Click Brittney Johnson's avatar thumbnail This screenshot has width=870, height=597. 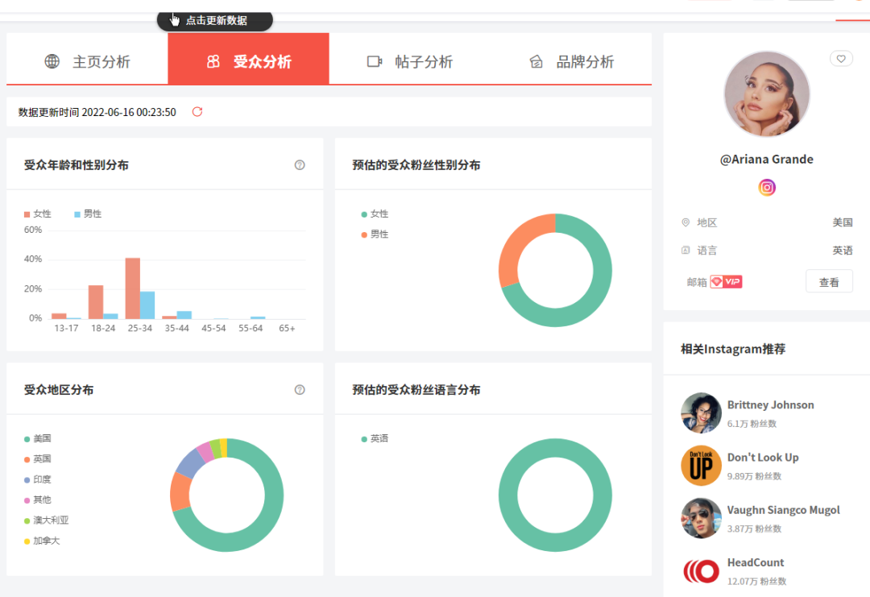[x=702, y=413]
